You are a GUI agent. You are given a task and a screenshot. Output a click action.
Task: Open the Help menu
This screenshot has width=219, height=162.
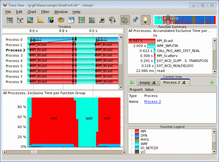[x=76, y=12]
